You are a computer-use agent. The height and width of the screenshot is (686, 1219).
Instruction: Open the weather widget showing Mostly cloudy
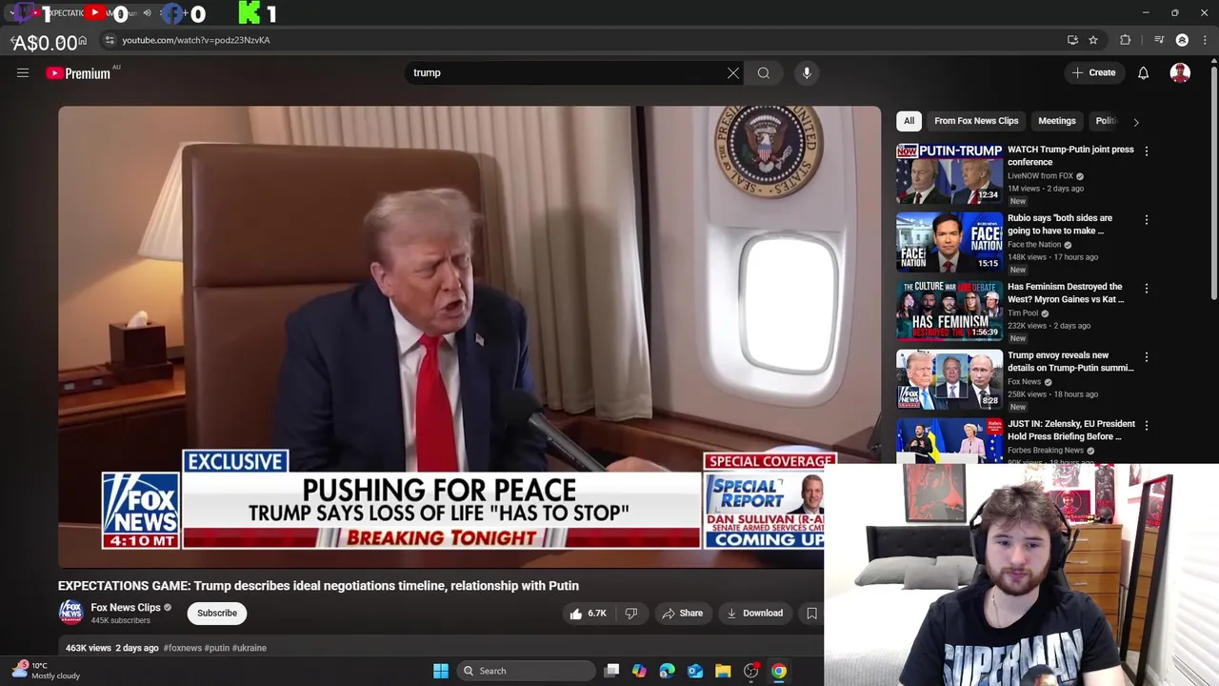pos(48,671)
